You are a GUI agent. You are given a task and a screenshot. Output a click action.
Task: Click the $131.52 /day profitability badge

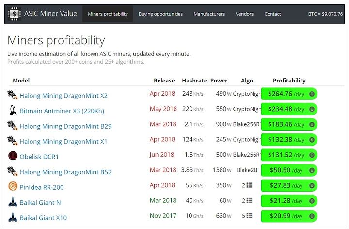[x=289, y=155]
